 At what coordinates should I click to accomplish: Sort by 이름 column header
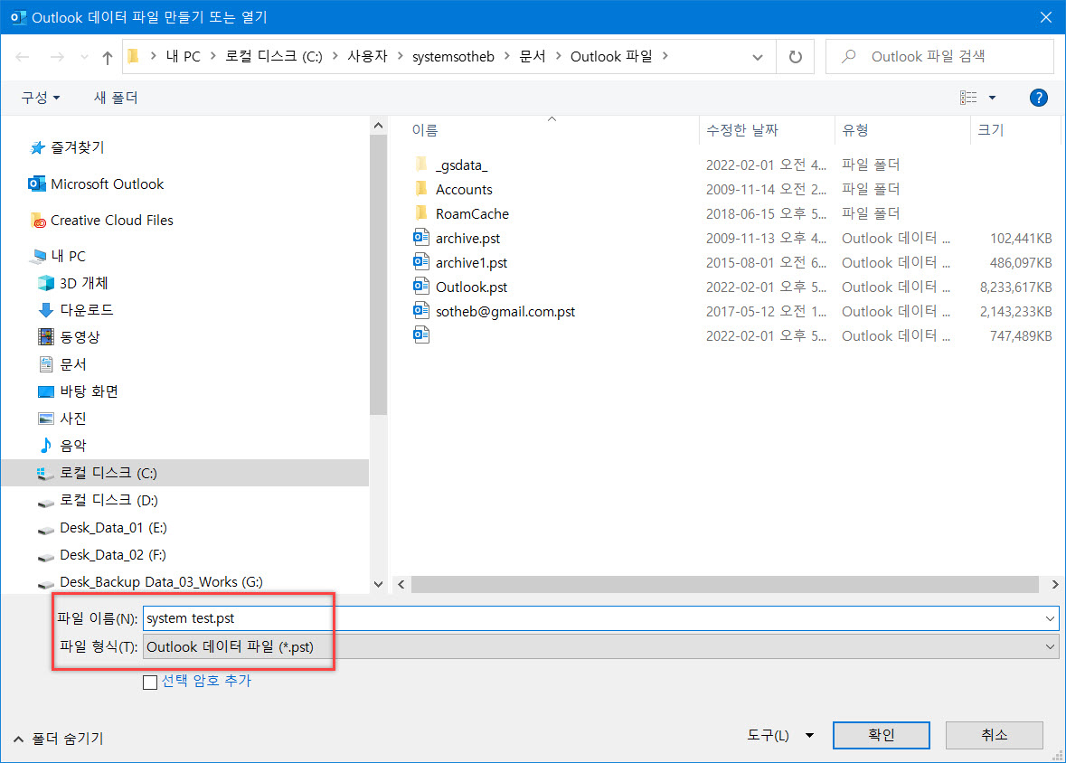pyautogui.click(x=425, y=130)
